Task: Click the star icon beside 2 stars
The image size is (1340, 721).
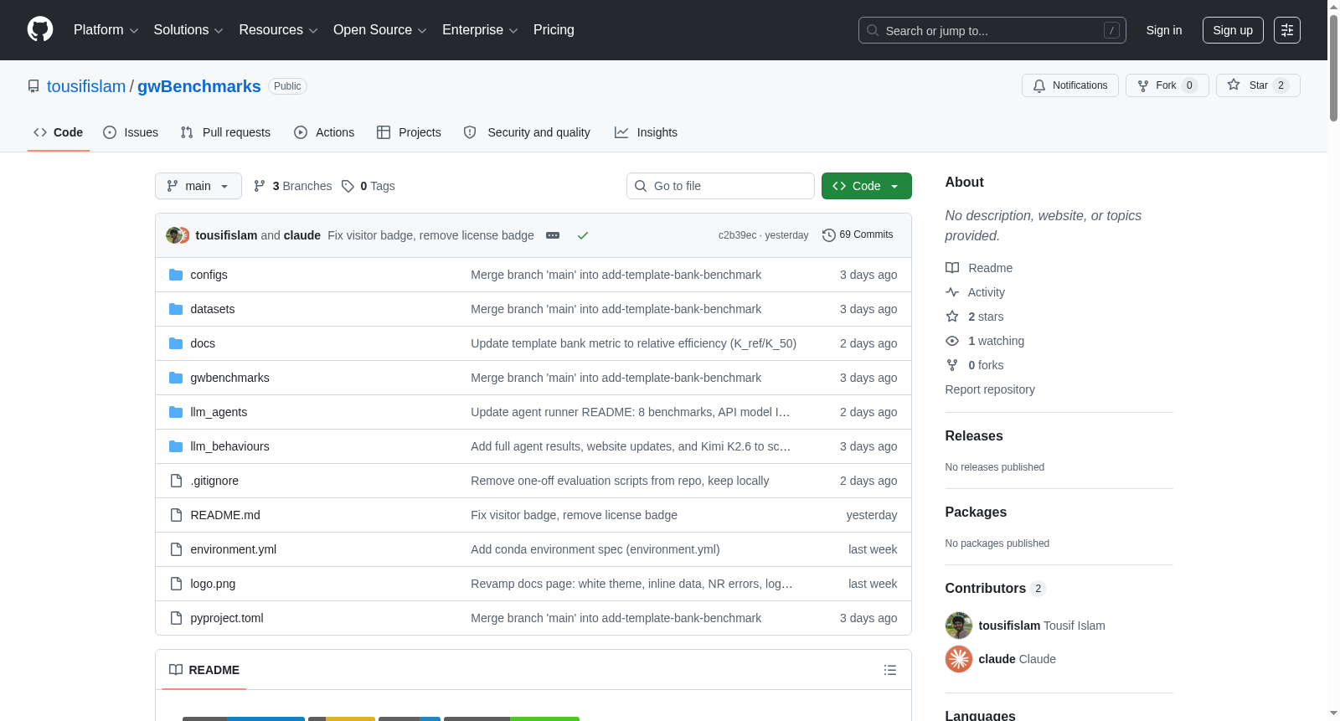Action: pos(952,317)
